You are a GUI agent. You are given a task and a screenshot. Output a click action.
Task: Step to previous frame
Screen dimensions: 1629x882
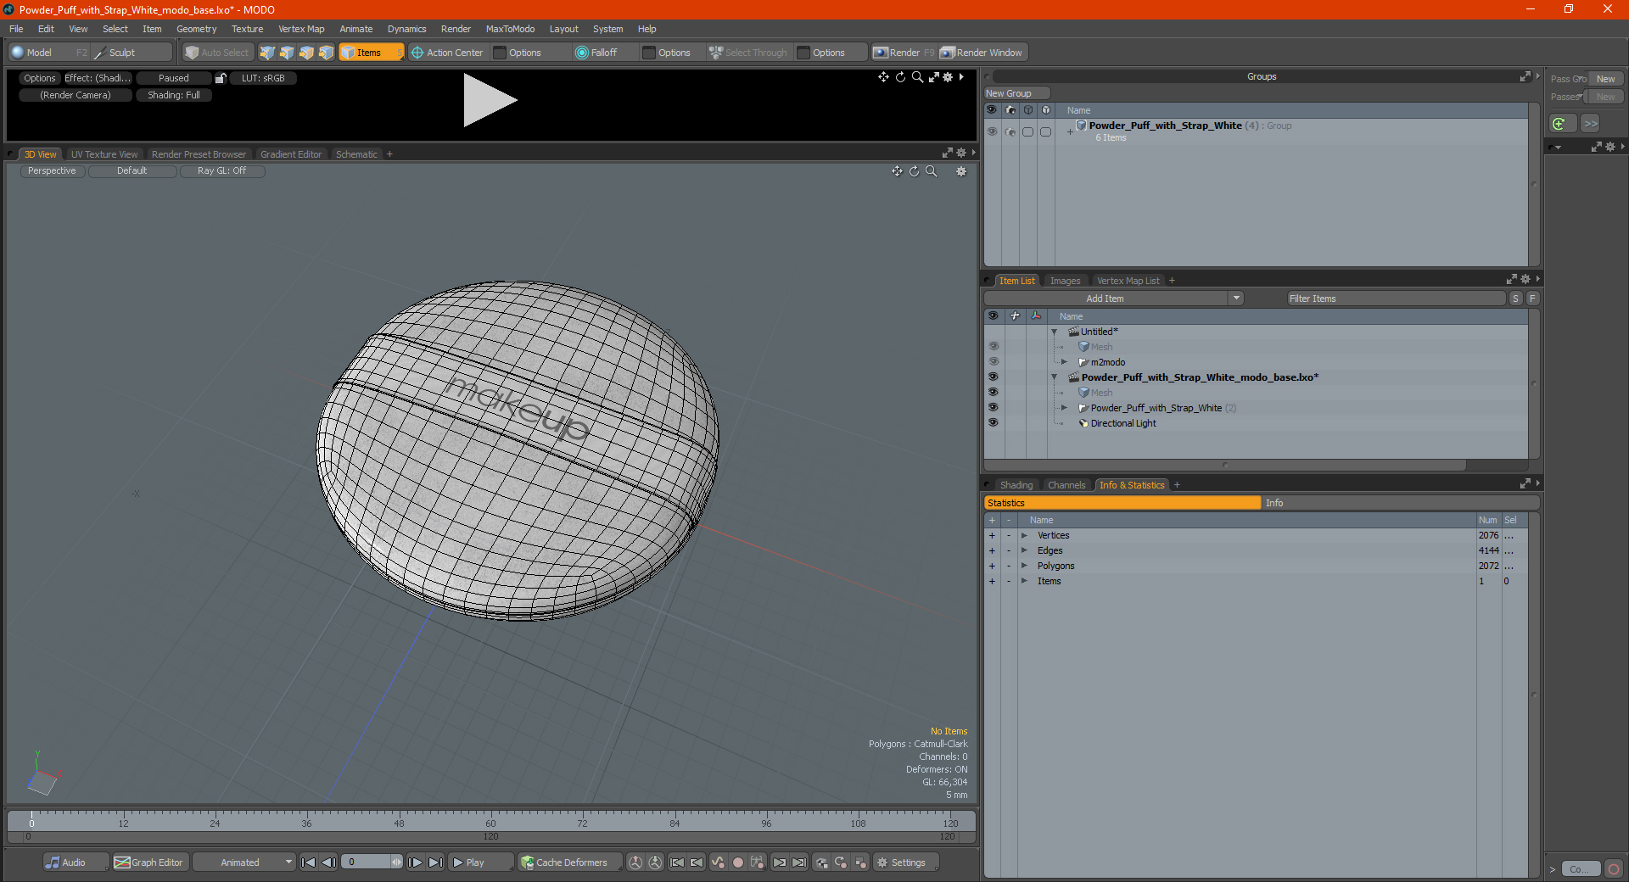click(x=328, y=862)
